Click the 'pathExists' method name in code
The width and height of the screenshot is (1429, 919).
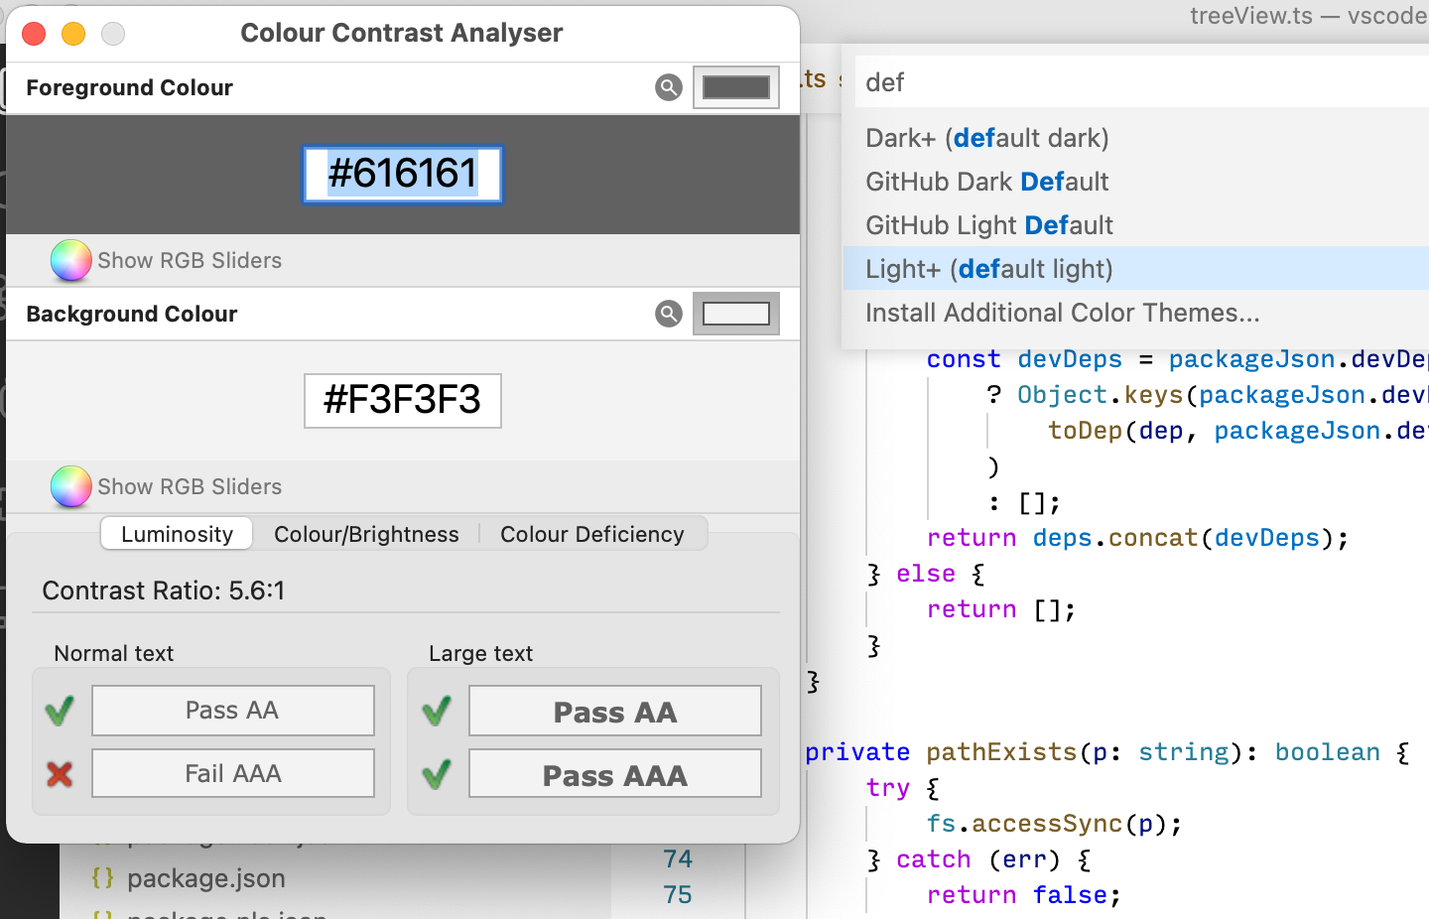point(1001,752)
